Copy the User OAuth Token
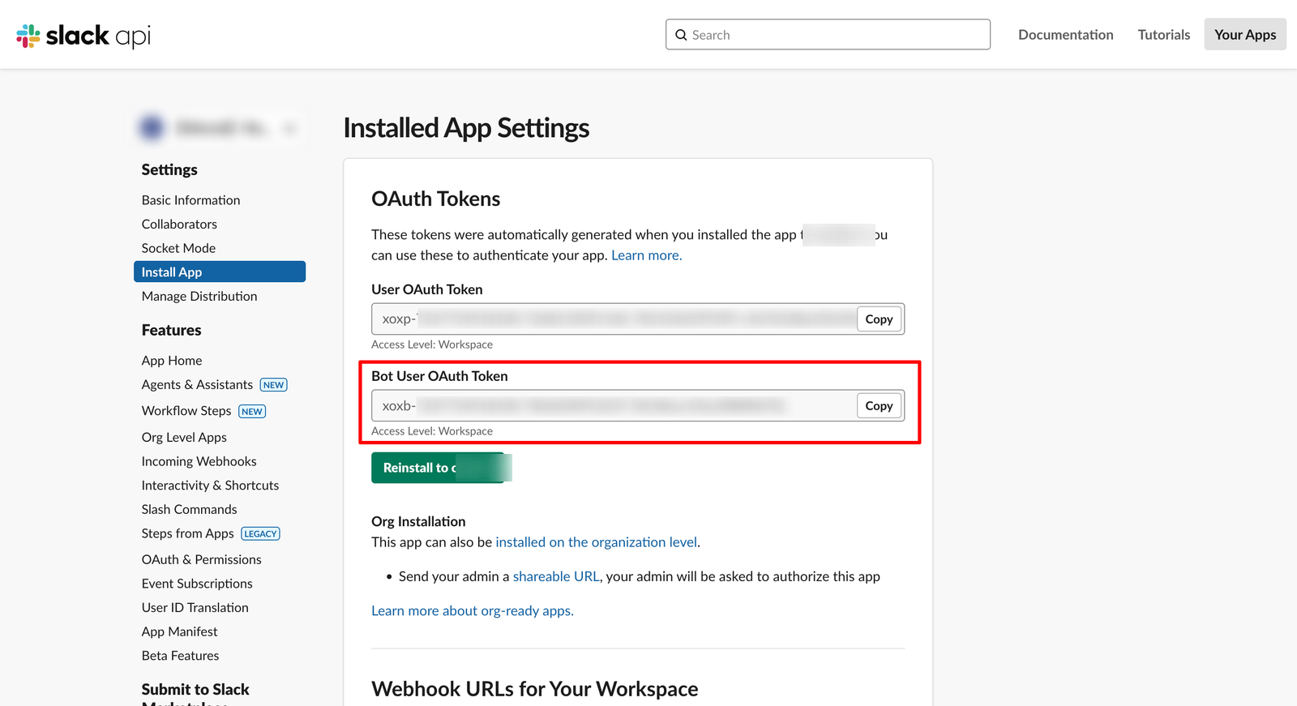Viewport: 1297px width, 706px height. (879, 319)
